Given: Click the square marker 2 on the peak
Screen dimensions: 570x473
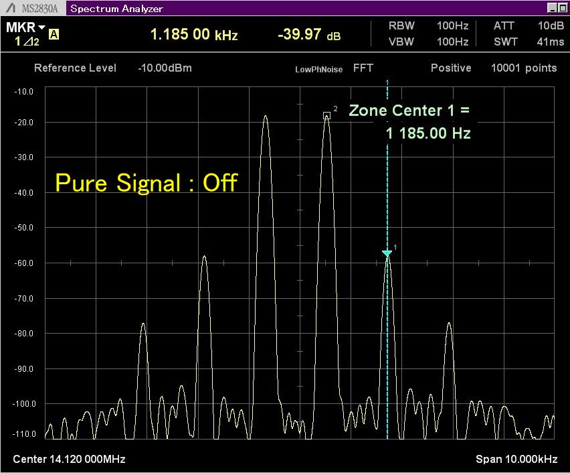Looking at the screenshot, I should pyautogui.click(x=326, y=116).
